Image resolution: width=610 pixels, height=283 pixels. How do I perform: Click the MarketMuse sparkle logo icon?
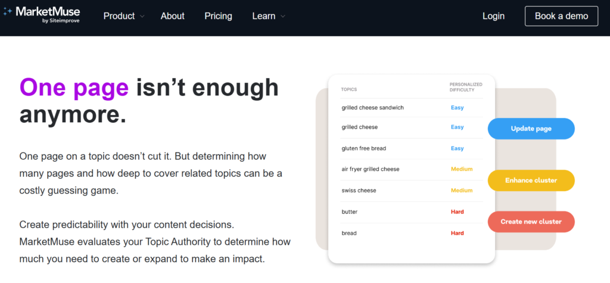pos(7,12)
